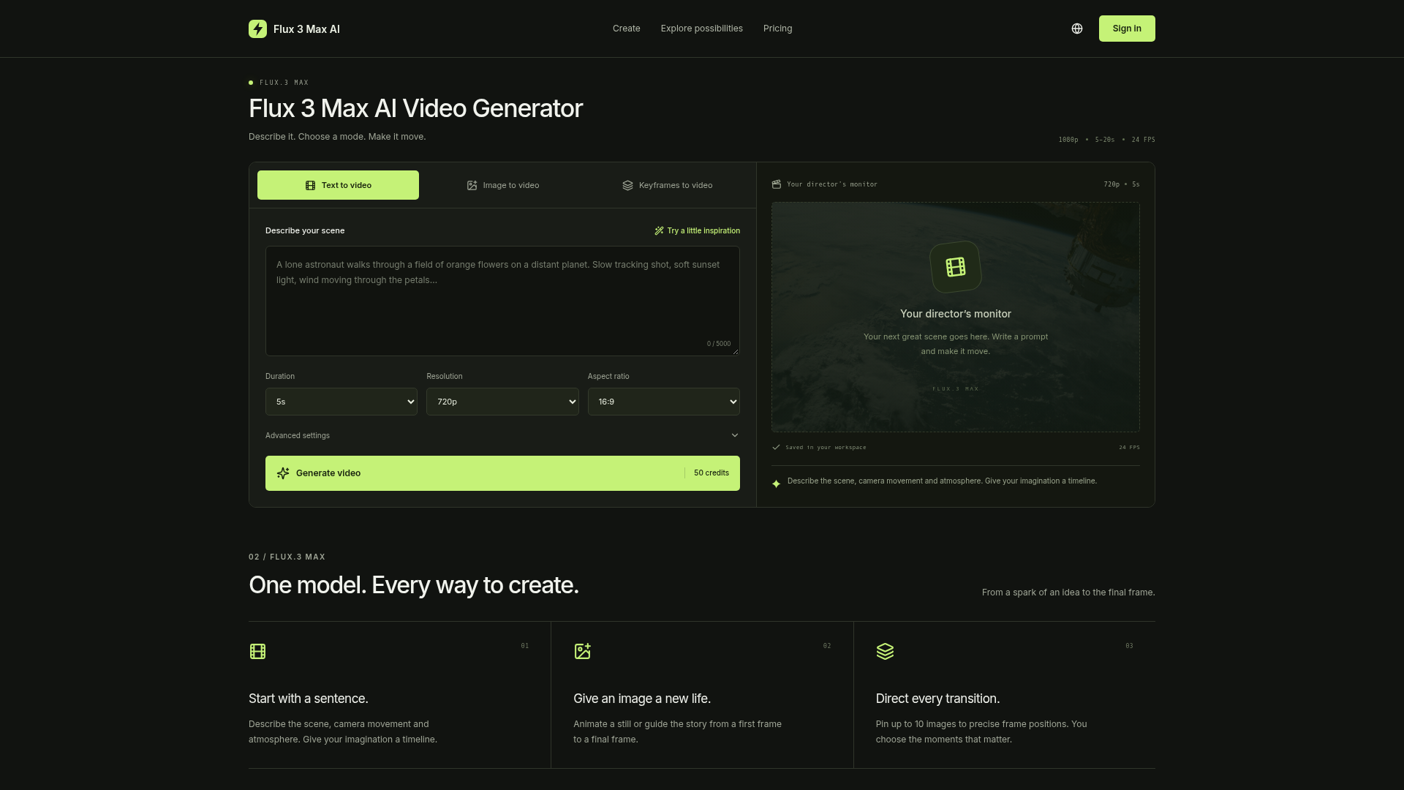The image size is (1404, 790).
Task: Click the image-plus icon above Give an image a new life
Action: tap(582, 651)
